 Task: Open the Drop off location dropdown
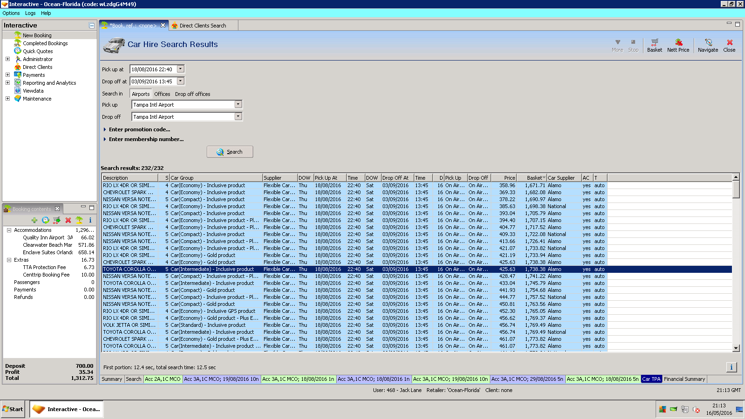point(238,116)
